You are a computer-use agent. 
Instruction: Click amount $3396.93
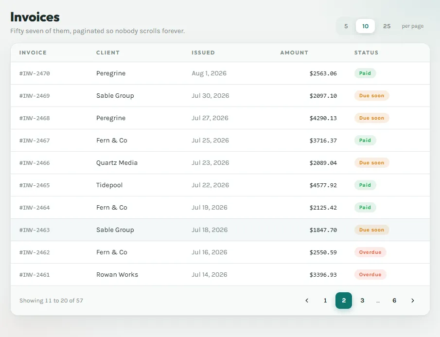click(323, 275)
